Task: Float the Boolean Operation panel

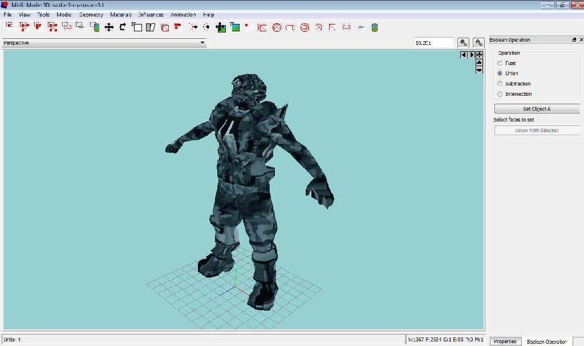Action: pos(574,40)
